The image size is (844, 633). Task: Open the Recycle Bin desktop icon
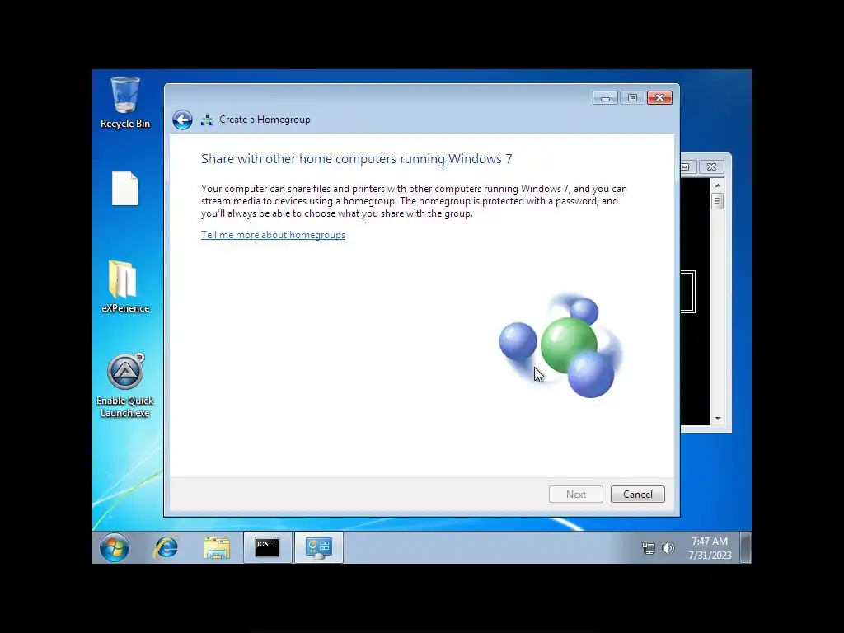(125, 102)
